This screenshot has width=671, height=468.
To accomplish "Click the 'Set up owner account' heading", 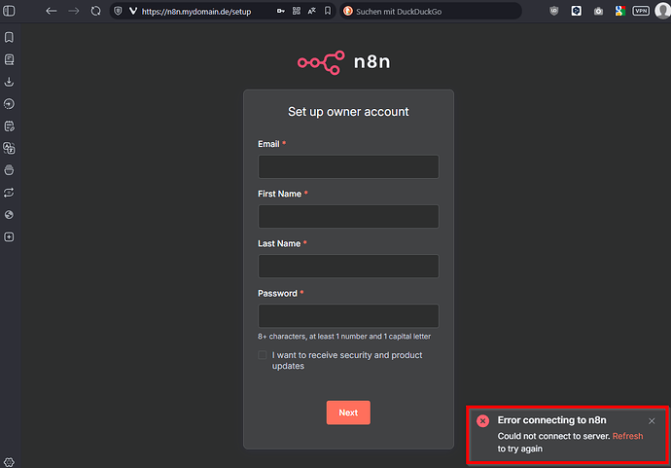I will (x=348, y=112).
